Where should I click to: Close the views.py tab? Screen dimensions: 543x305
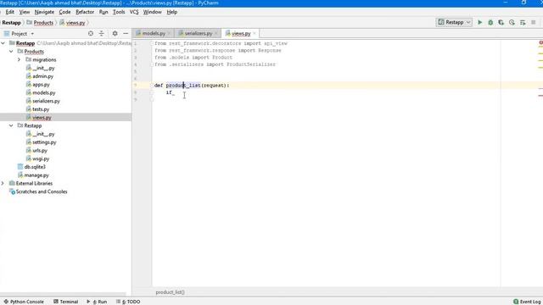(255, 34)
